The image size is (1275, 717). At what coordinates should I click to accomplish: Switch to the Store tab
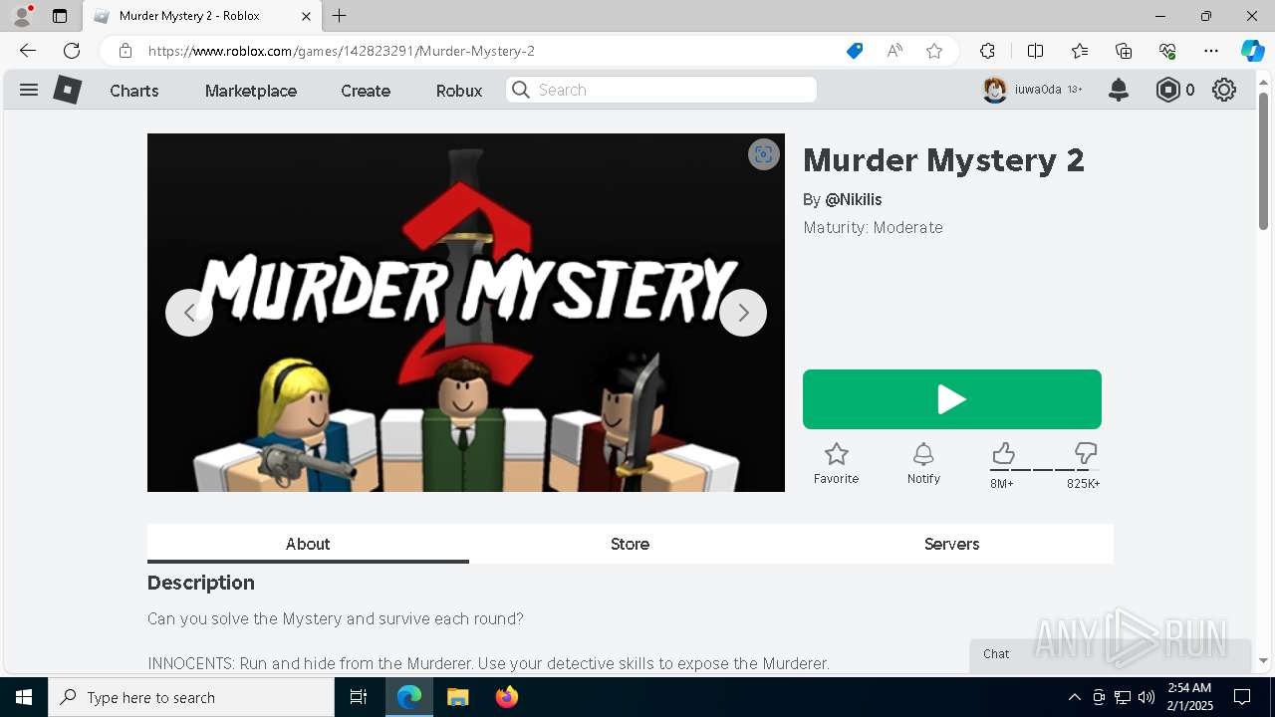(x=630, y=544)
